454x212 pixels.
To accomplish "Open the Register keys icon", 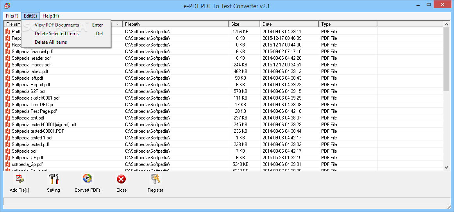I will (x=156, y=179).
